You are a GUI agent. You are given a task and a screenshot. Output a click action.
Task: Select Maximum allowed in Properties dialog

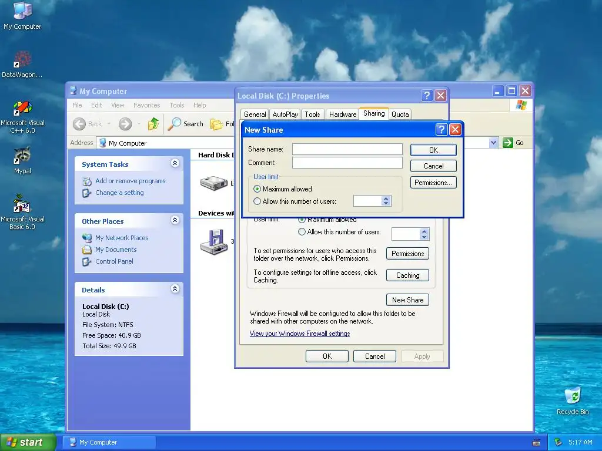(x=302, y=220)
